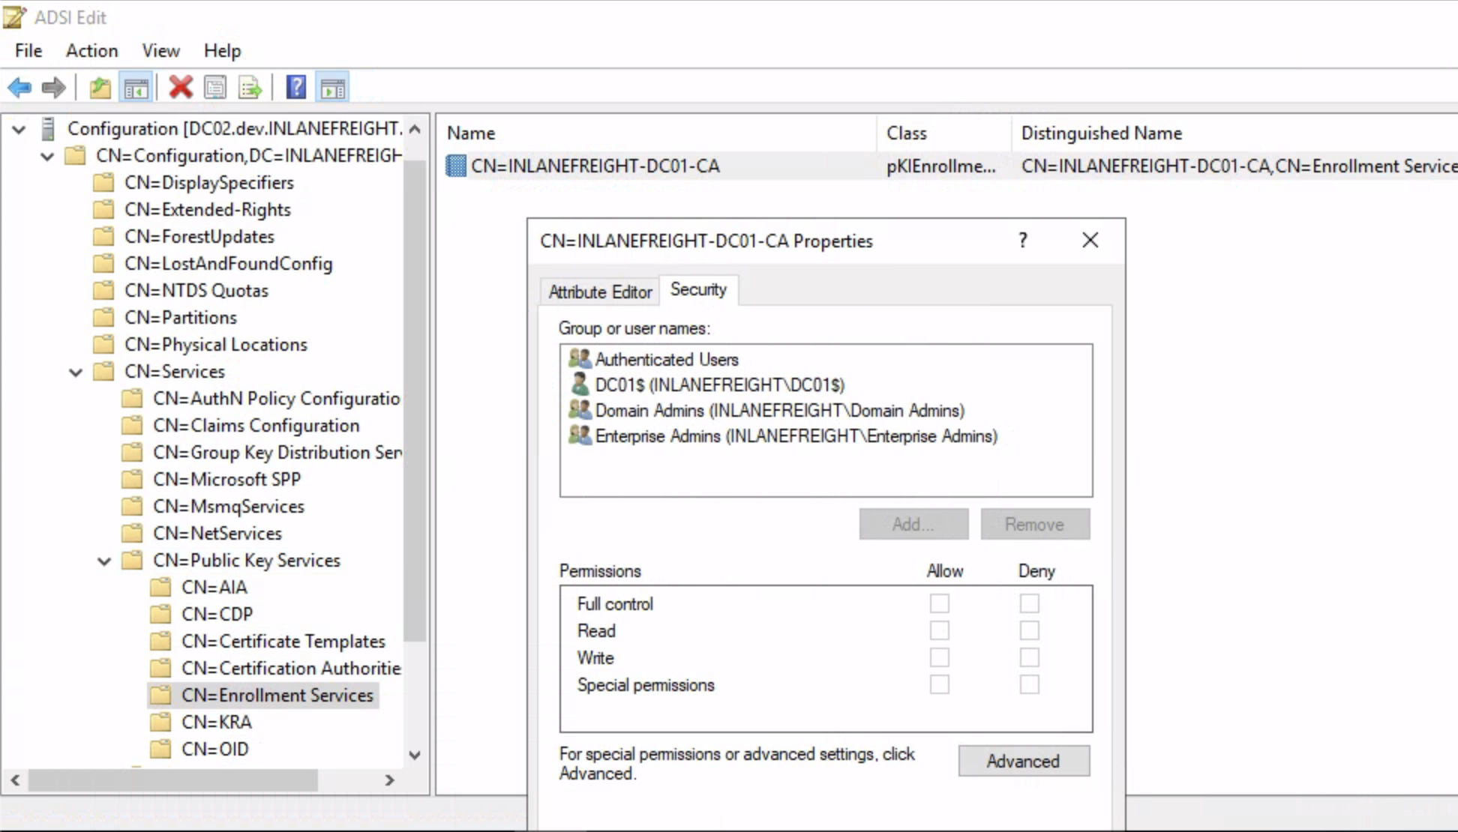The height and width of the screenshot is (832, 1458).
Task: Open the Properties toolbar icon
Action: pyautogui.click(x=215, y=88)
